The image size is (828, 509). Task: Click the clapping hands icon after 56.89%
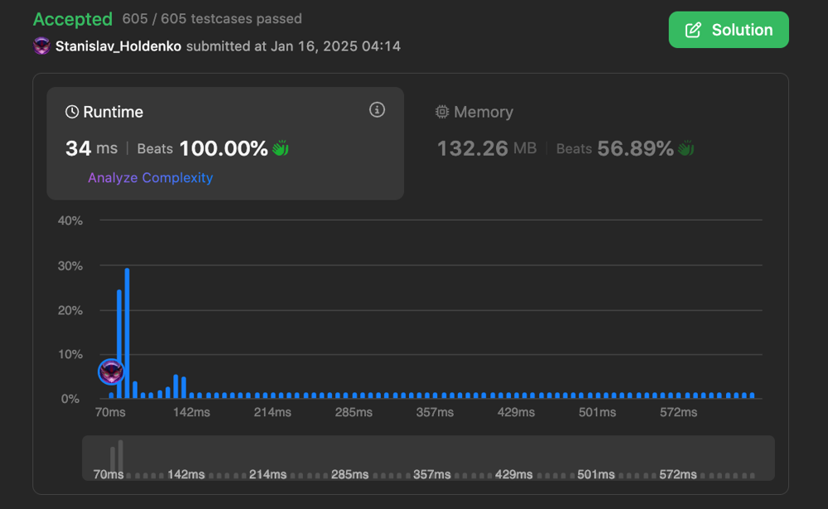[x=686, y=148]
